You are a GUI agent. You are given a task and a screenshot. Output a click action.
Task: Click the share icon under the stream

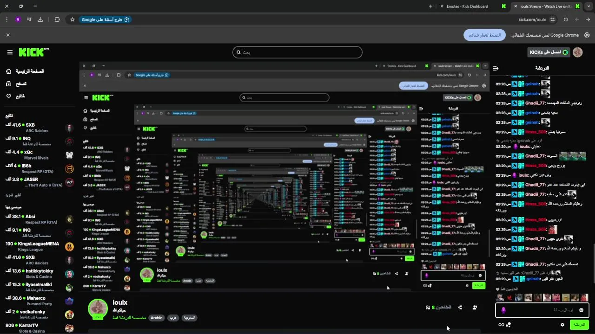pyautogui.click(x=460, y=307)
